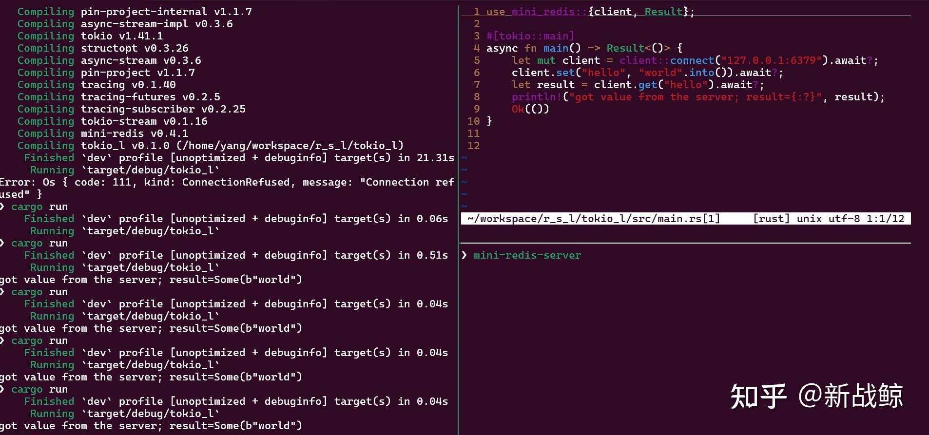Click the "Compiling mini-redis v0.4.1" output line
The image size is (929, 435).
point(102,133)
